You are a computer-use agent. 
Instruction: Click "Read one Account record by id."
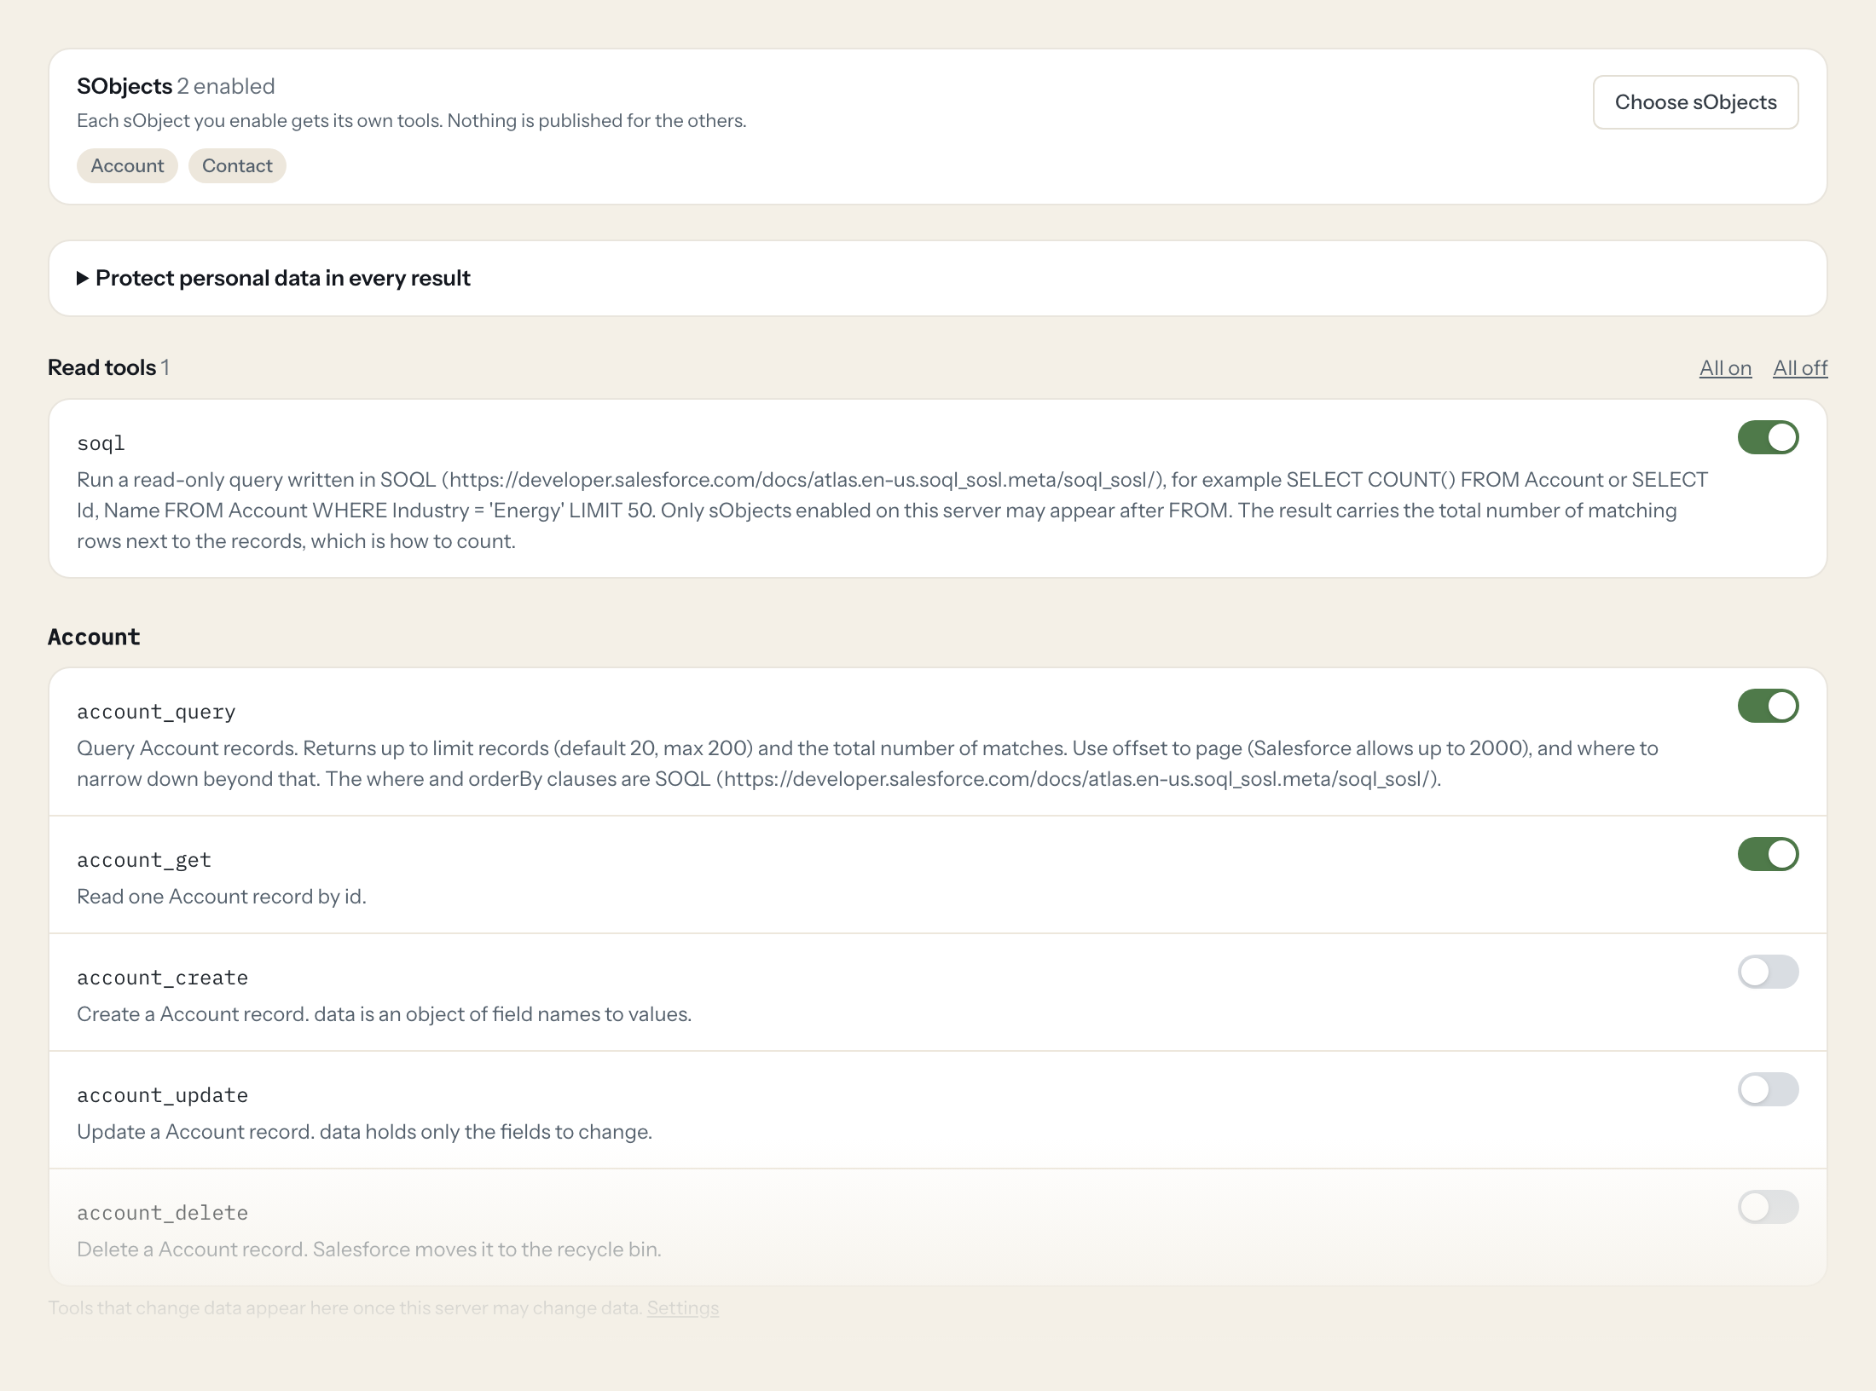[222, 897]
